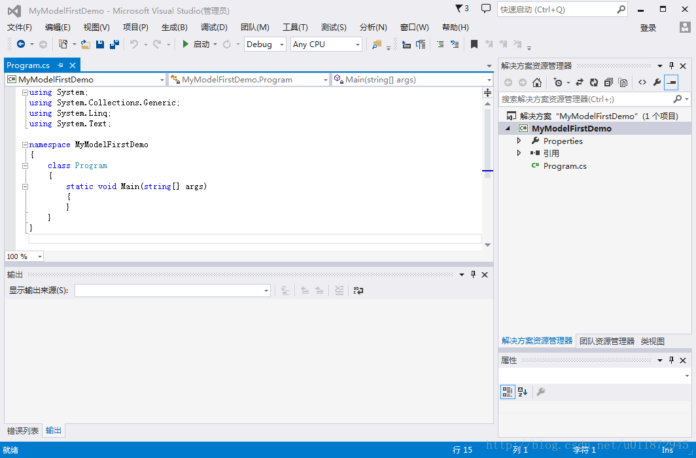Click the editor vertical scrollbar down arrow

(487, 245)
